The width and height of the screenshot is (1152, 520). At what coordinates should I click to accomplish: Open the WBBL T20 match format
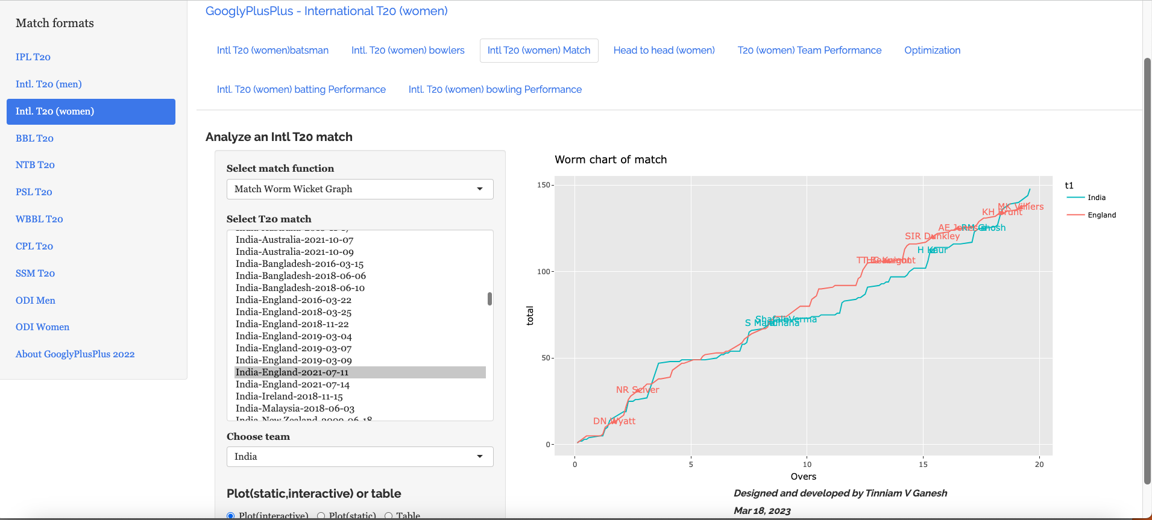point(39,219)
